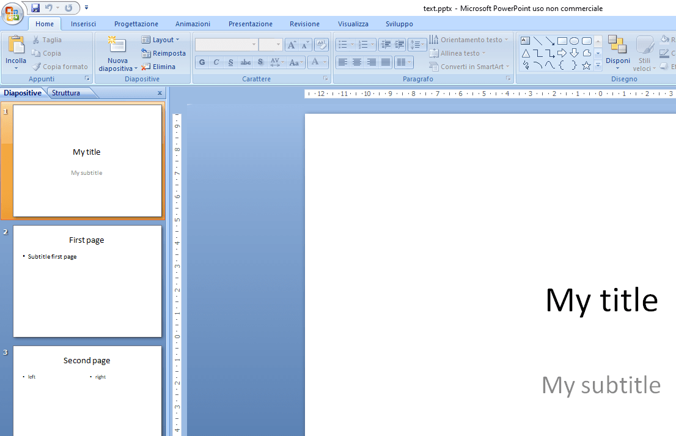Click Reimposta in the Diapositive group
This screenshot has height=436, width=676.
click(164, 53)
